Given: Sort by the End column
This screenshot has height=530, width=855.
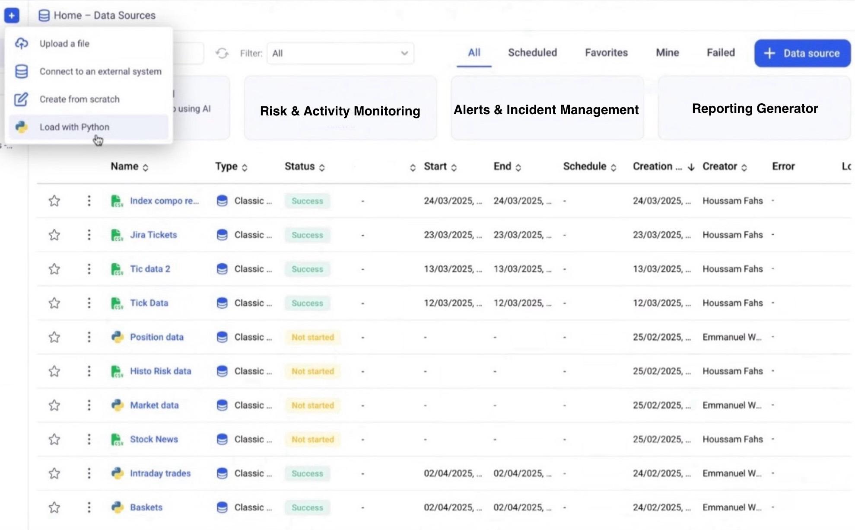Looking at the screenshot, I should (507, 167).
